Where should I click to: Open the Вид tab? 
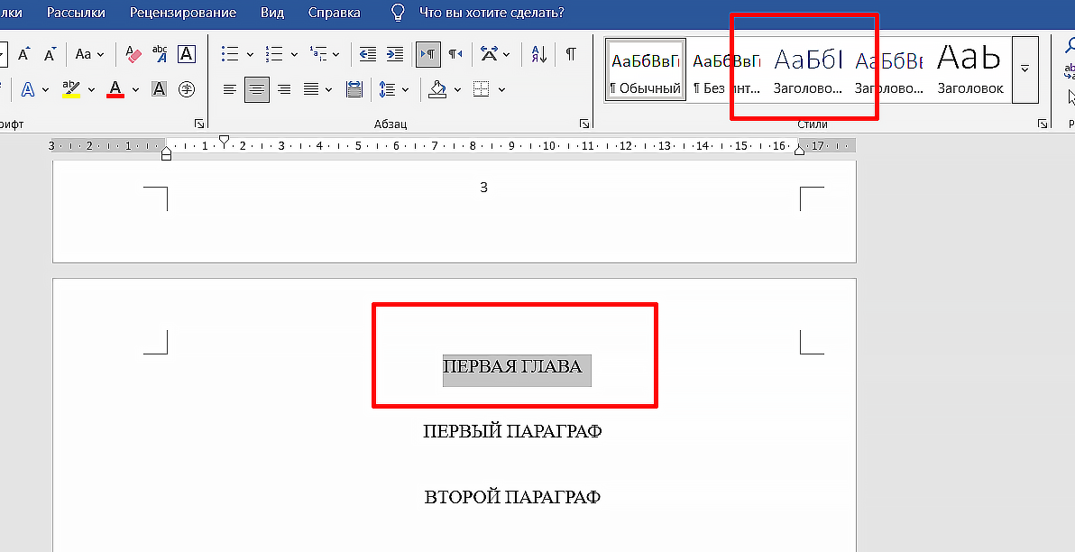click(273, 13)
